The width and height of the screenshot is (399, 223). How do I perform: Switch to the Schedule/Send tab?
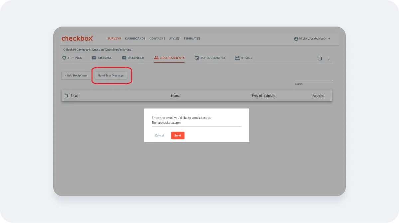(209, 58)
